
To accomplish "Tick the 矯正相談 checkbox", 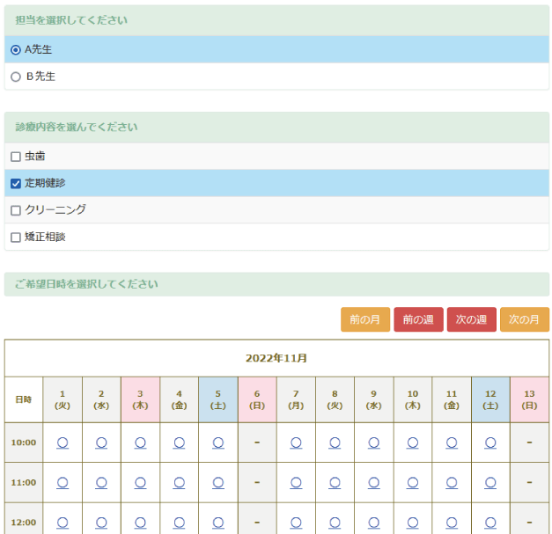I will [x=16, y=238].
